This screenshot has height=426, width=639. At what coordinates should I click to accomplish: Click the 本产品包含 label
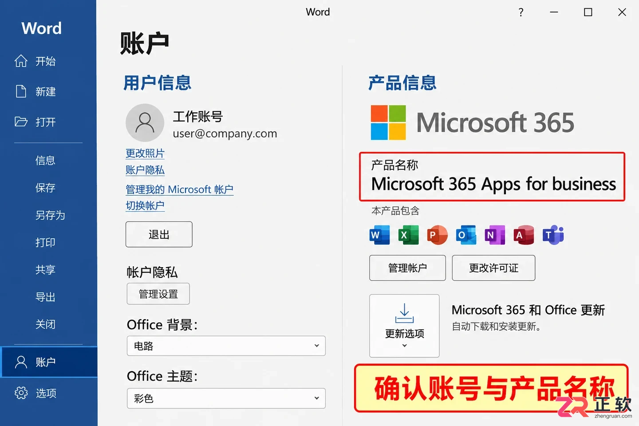tap(395, 211)
